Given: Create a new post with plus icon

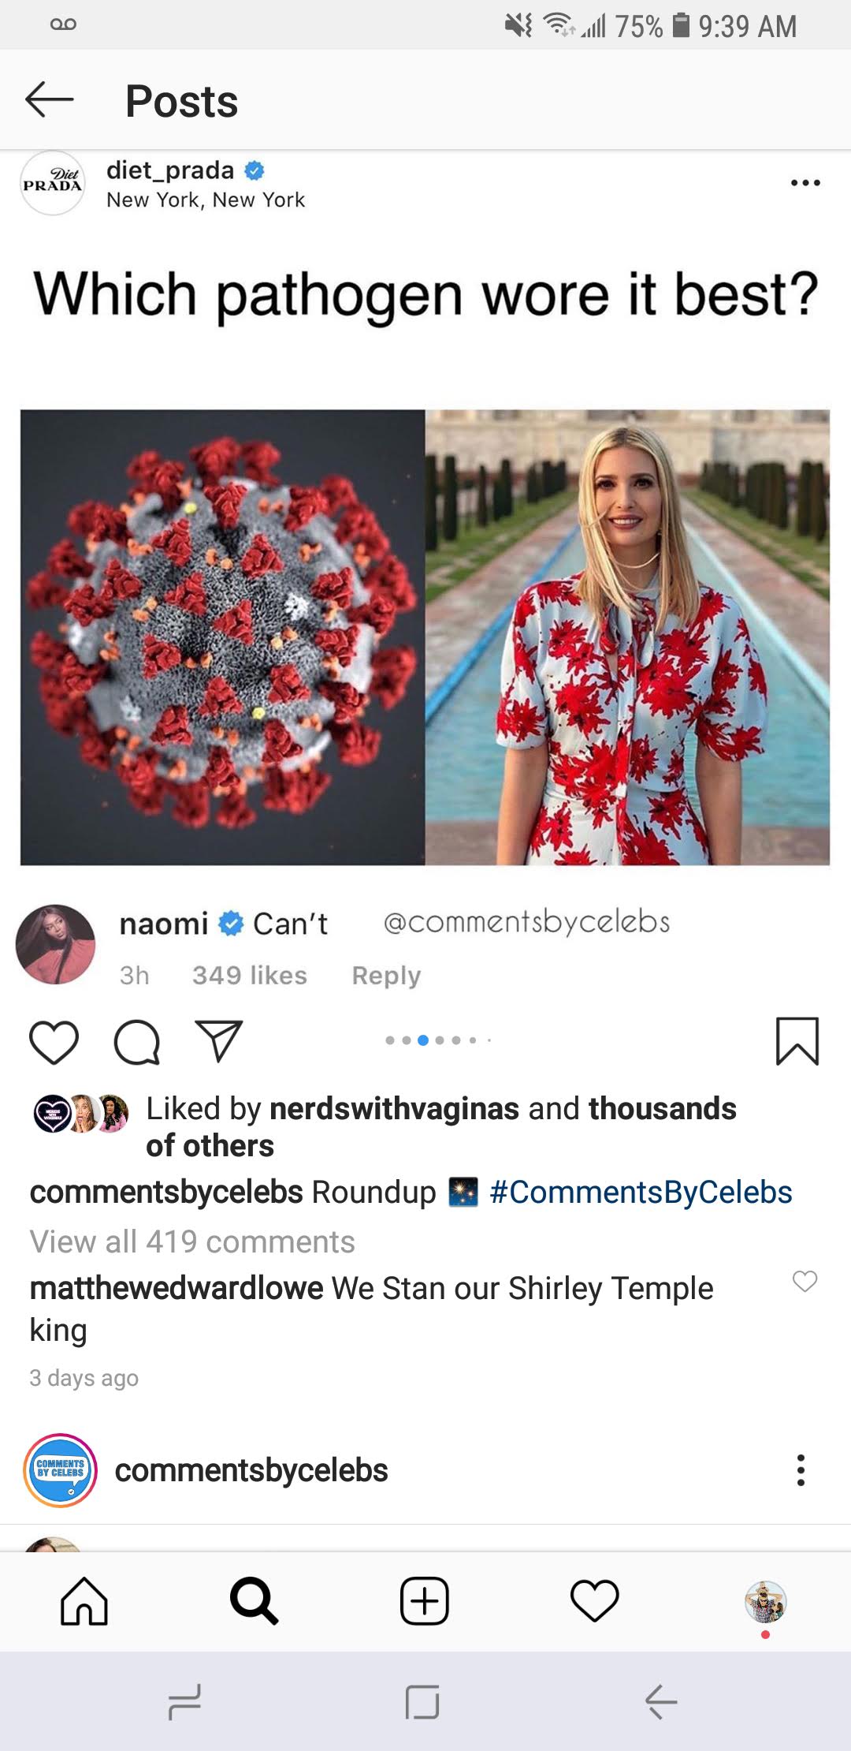Looking at the screenshot, I should [425, 1601].
